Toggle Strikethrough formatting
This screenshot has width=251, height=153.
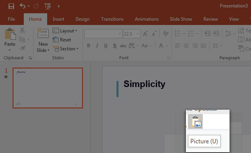click(x=123, y=46)
